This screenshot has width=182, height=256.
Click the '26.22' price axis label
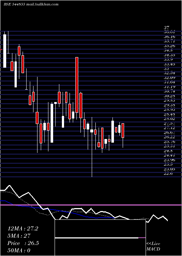click(170, 137)
